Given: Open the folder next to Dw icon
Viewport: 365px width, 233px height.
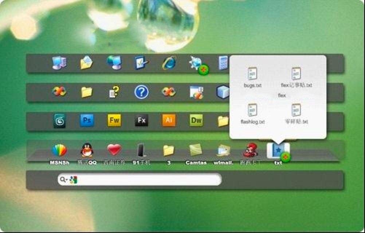Looking at the screenshot, I should click(x=223, y=121).
